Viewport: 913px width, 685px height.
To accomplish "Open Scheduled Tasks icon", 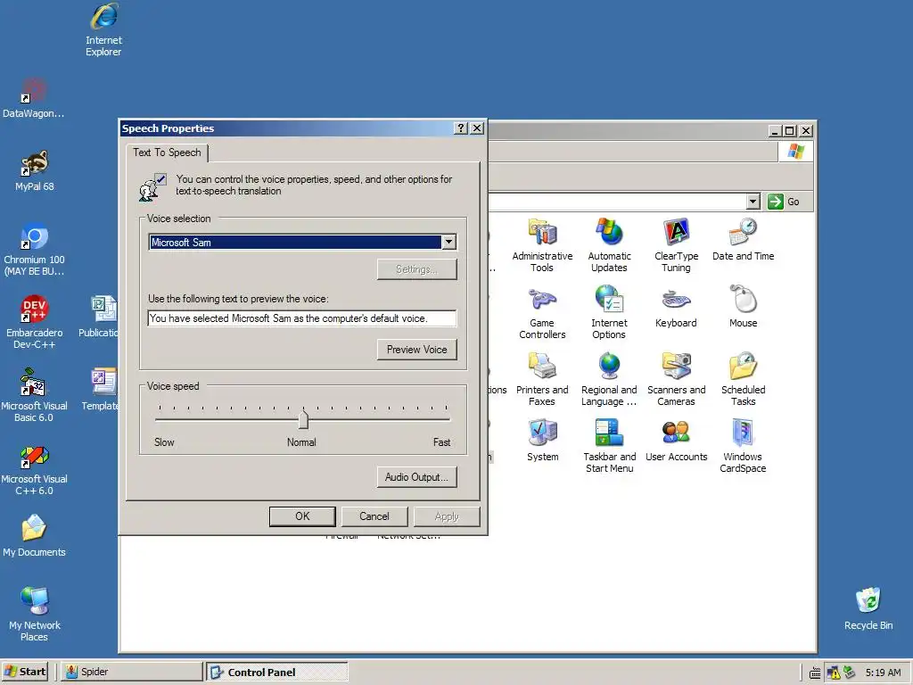I will (x=743, y=379).
